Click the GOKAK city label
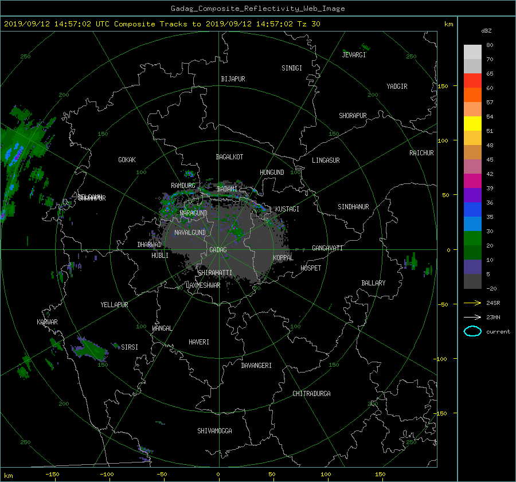 [127, 159]
